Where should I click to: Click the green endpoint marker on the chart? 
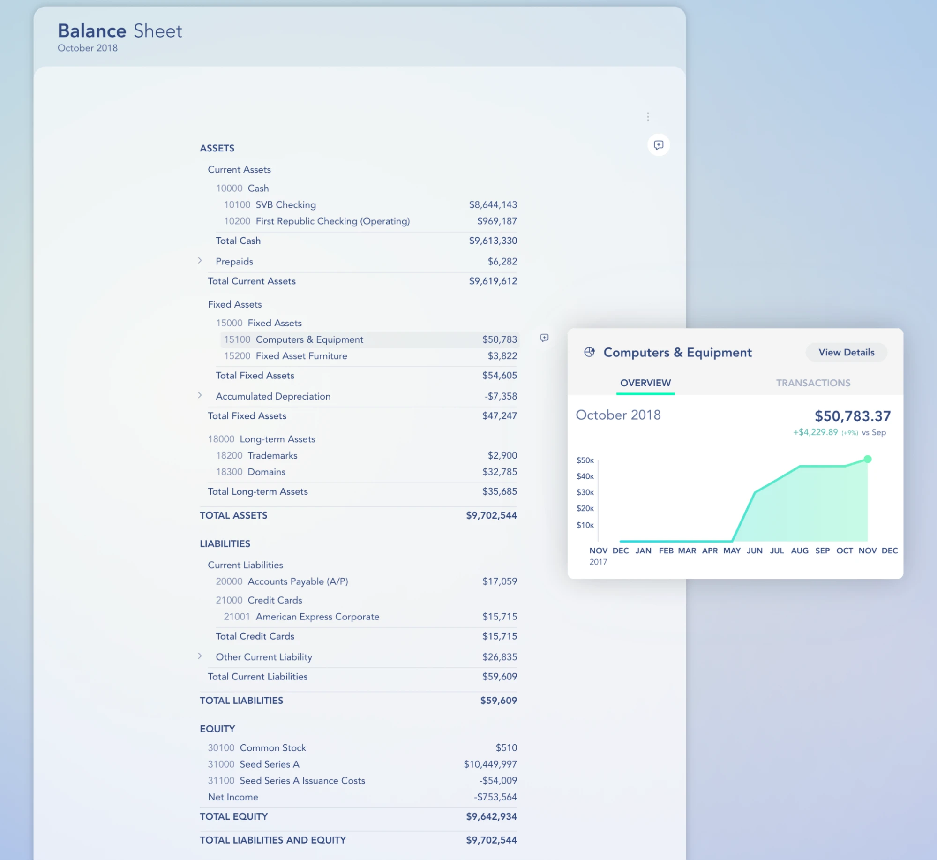click(x=868, y=459)
